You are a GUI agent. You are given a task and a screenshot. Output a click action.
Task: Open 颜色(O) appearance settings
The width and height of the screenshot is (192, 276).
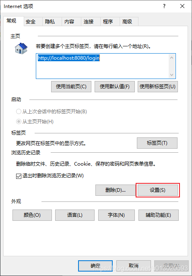32,215
